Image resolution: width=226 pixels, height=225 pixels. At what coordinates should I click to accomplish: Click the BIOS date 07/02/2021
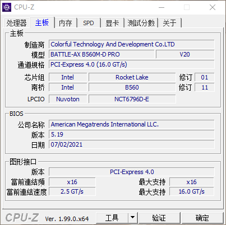point(132,144)
